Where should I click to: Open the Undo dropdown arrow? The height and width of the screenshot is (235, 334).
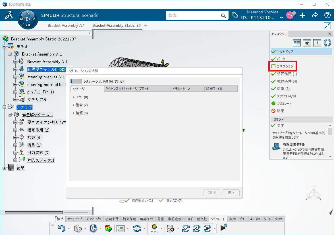pyautogui.click(x=69, y=229)
